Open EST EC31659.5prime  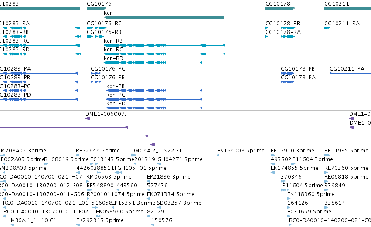coord(309,212)
